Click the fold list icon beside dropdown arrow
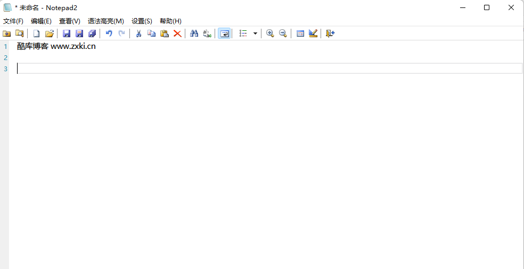The image size is (524, 269). pyautogui.click(x=243, y=33)
